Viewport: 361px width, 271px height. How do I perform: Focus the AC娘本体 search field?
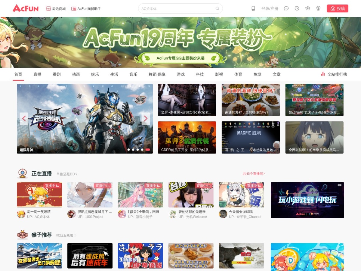(x=177, y=8)
